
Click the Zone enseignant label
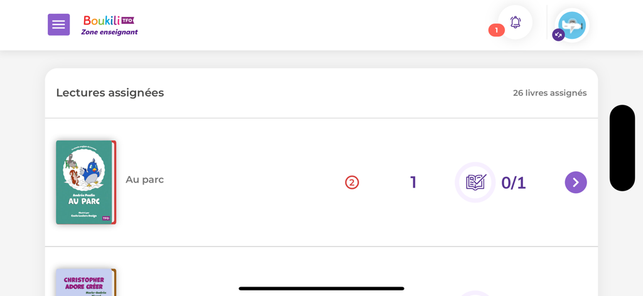point(109,33)
